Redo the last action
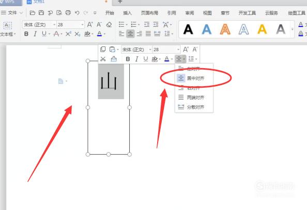This screenshot has width=307, height=210. [x=86, y=13]
